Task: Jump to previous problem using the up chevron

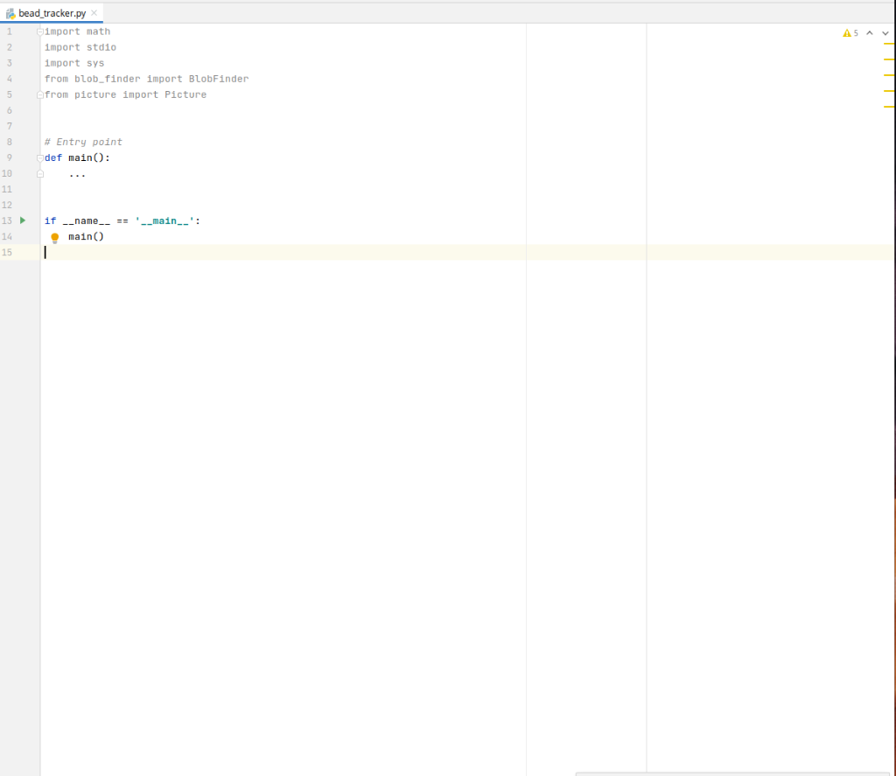Action: pyautogui.click(x=868, y=32)
